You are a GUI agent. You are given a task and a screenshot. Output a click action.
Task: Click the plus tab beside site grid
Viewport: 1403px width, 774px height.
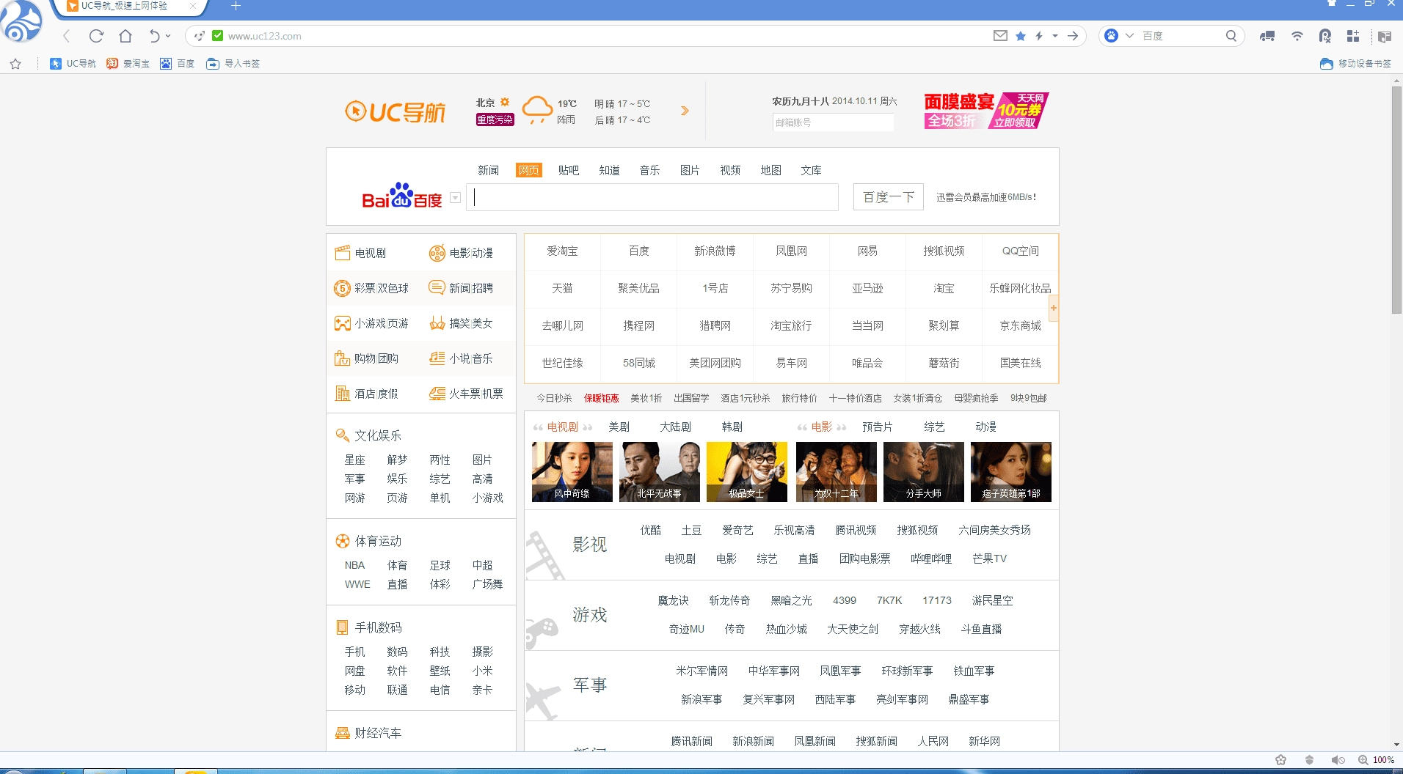coord(1054,308)
